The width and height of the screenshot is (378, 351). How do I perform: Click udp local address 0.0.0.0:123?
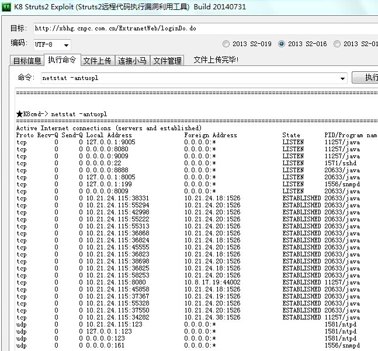(x=105, y=338)
